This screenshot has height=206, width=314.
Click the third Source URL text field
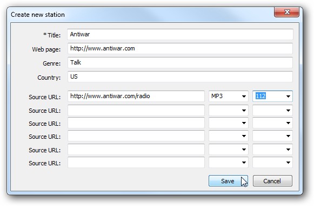(x=136, y=123)
